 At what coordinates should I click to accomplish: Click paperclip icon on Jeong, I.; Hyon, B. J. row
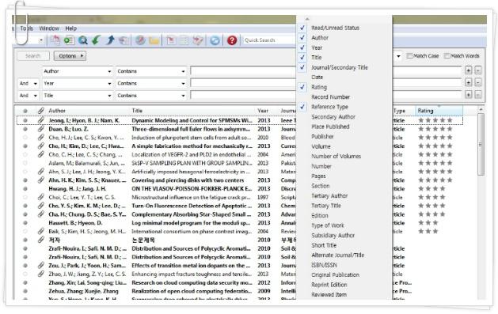(x=40, y=120)
